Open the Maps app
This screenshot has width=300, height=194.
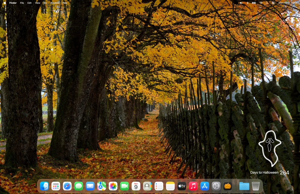pos(101,186)
